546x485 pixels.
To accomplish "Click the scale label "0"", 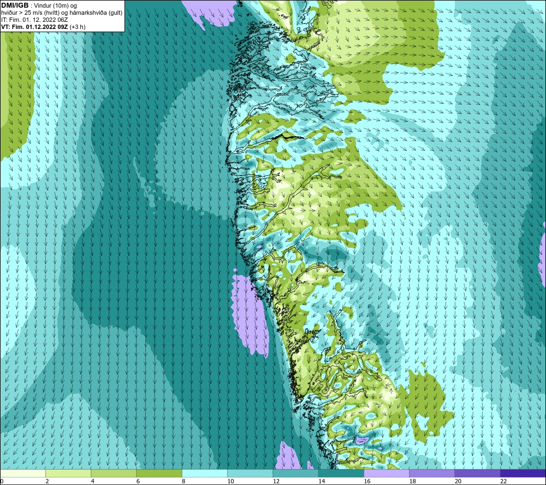I will pos(2,481).
